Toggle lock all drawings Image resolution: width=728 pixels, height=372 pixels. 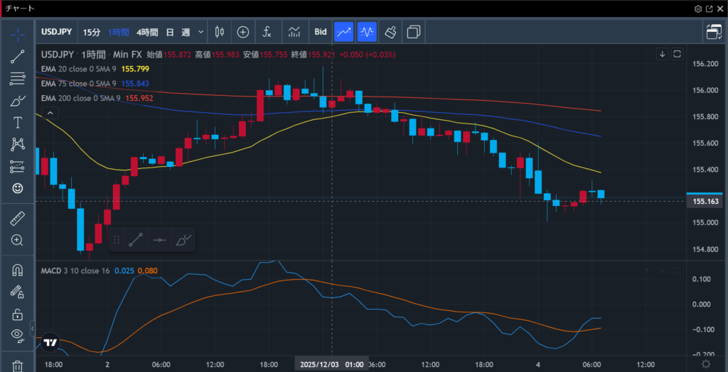tap(18, 314)
